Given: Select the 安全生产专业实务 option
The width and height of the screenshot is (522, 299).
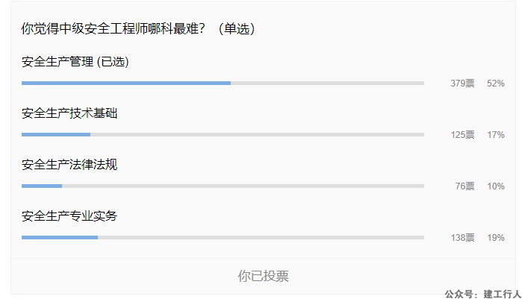Looking at the screenshot, I should click(69, 216).
